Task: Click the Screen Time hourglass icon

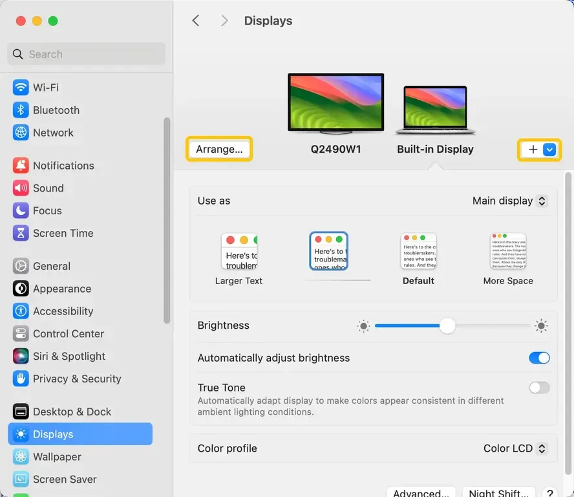Action: 21,233
